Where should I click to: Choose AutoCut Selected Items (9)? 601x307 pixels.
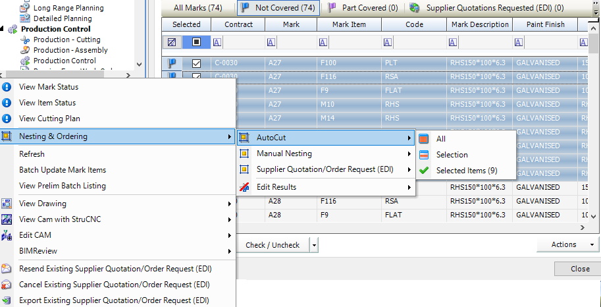(x=467, y=171)
